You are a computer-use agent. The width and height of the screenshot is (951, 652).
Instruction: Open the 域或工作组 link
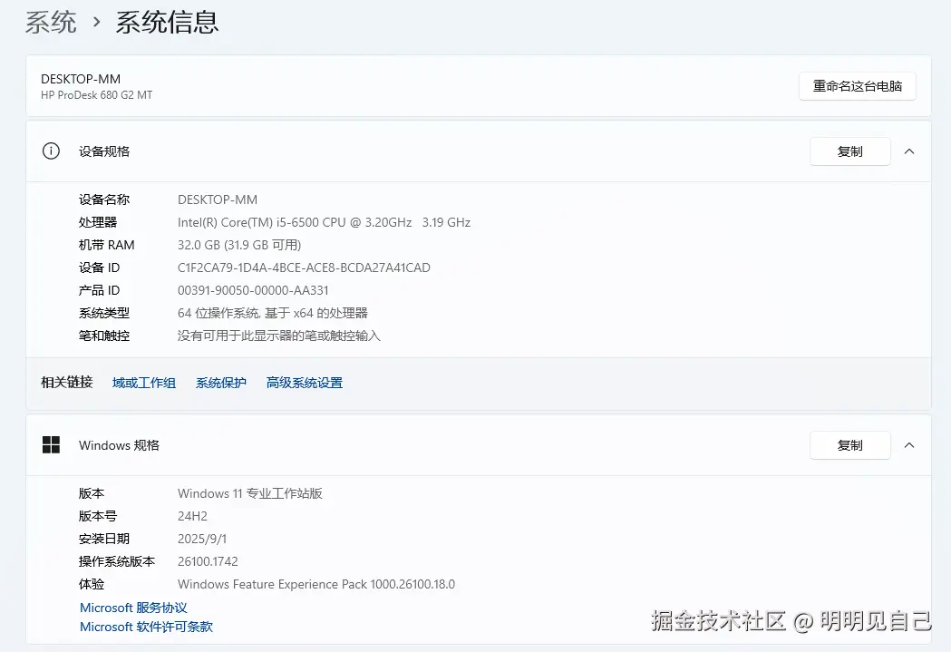[144, 383]
